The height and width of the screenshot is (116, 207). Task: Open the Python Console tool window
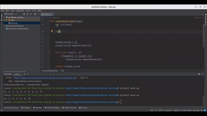pos(69,108)
